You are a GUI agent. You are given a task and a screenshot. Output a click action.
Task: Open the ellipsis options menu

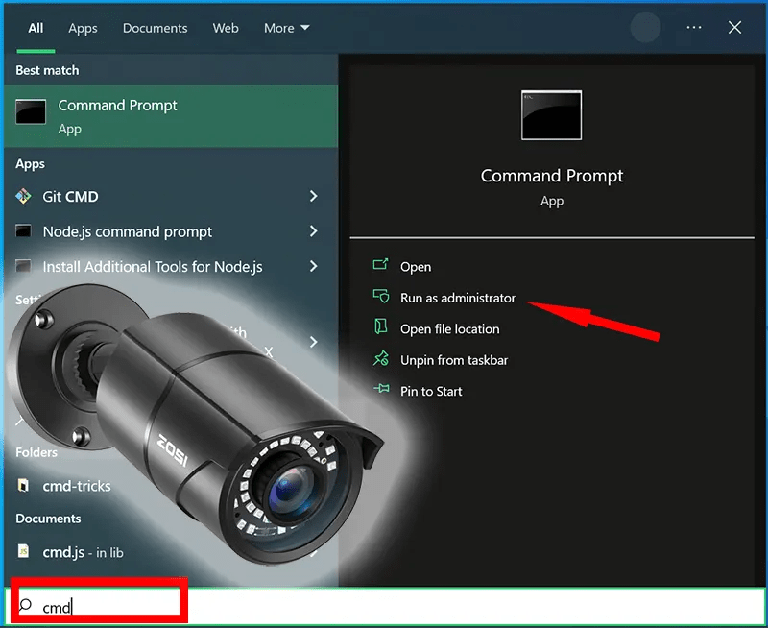[693, 28]
